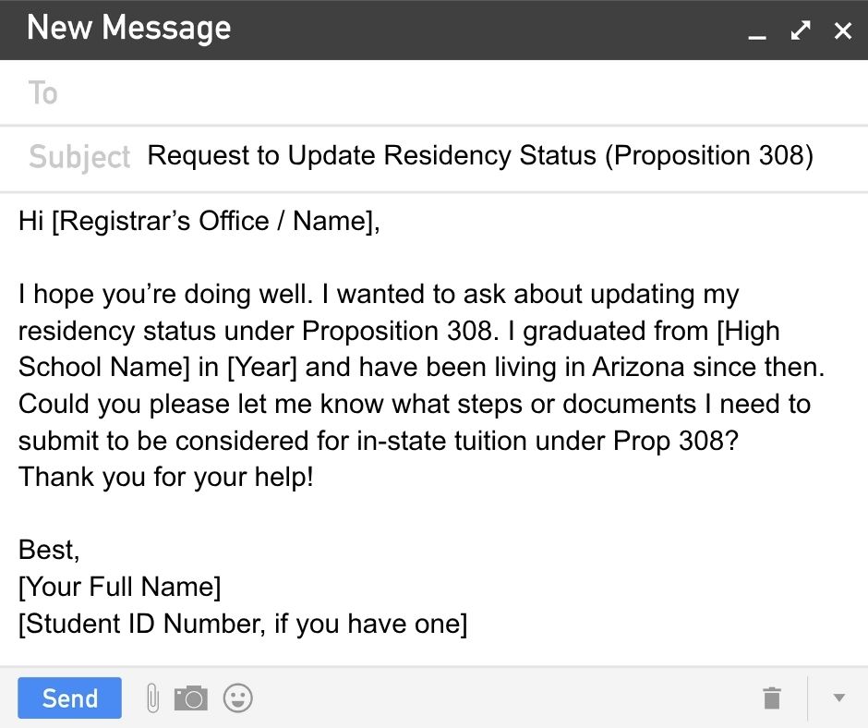This screenshot has height=728, width=868.
Task: Expand the compose window to full screen
Action: (801, 30)
